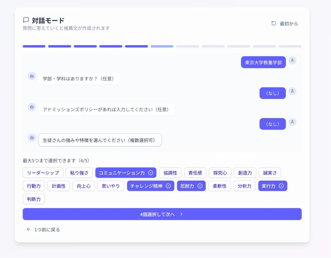The image size is (331, 258).
Task: Select the 協調性 trait chip
Action: pyautogui.click(x=170, y=173)
